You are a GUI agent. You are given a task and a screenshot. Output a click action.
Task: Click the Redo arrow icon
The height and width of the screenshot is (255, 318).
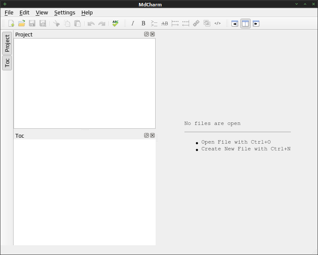[102, 23]
